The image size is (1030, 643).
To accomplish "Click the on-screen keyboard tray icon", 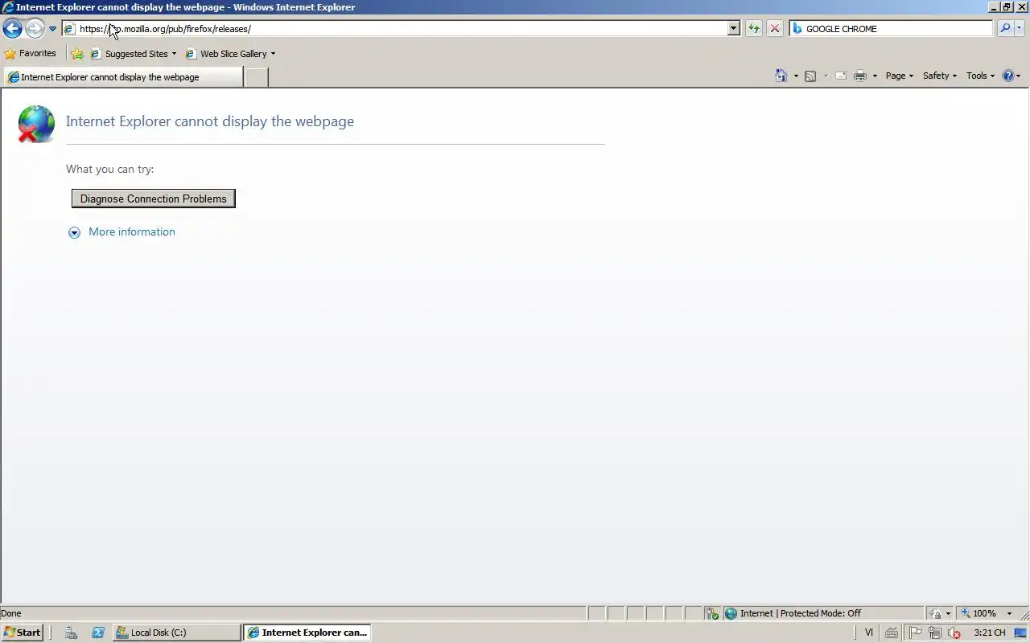I will point(891,633).
